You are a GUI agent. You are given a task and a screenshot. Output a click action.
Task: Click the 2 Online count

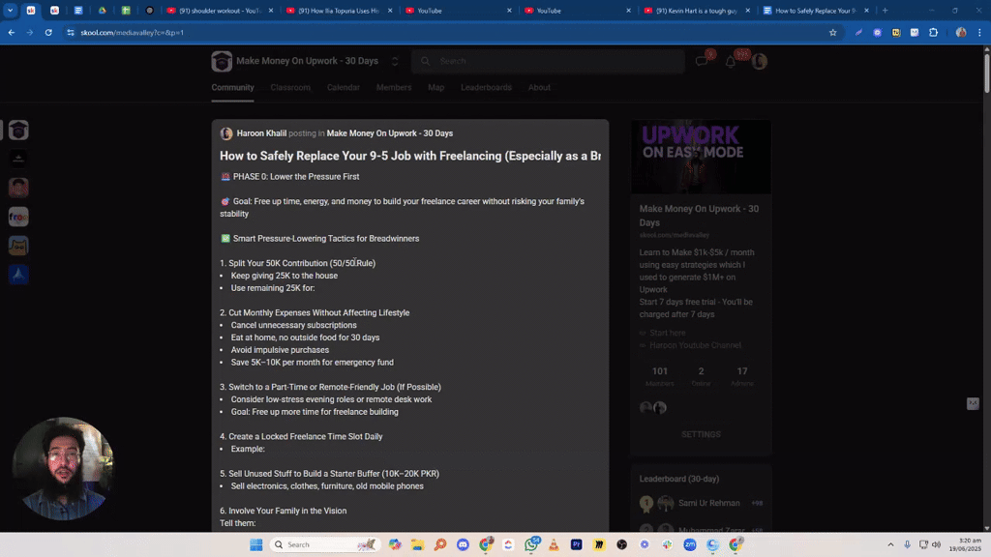click(701, 376)
